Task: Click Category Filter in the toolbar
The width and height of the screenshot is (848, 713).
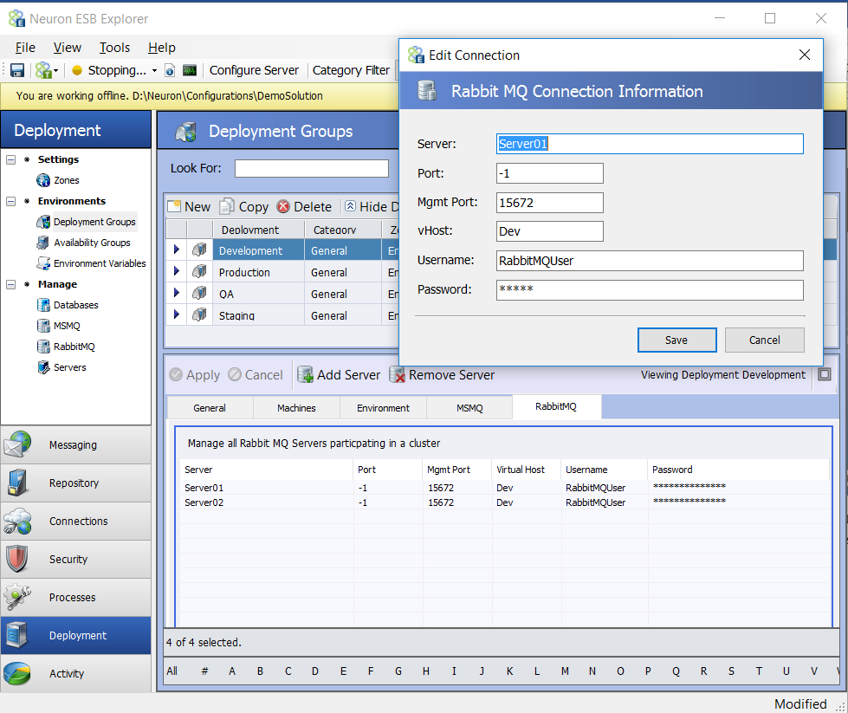Action: pos(351,70)
